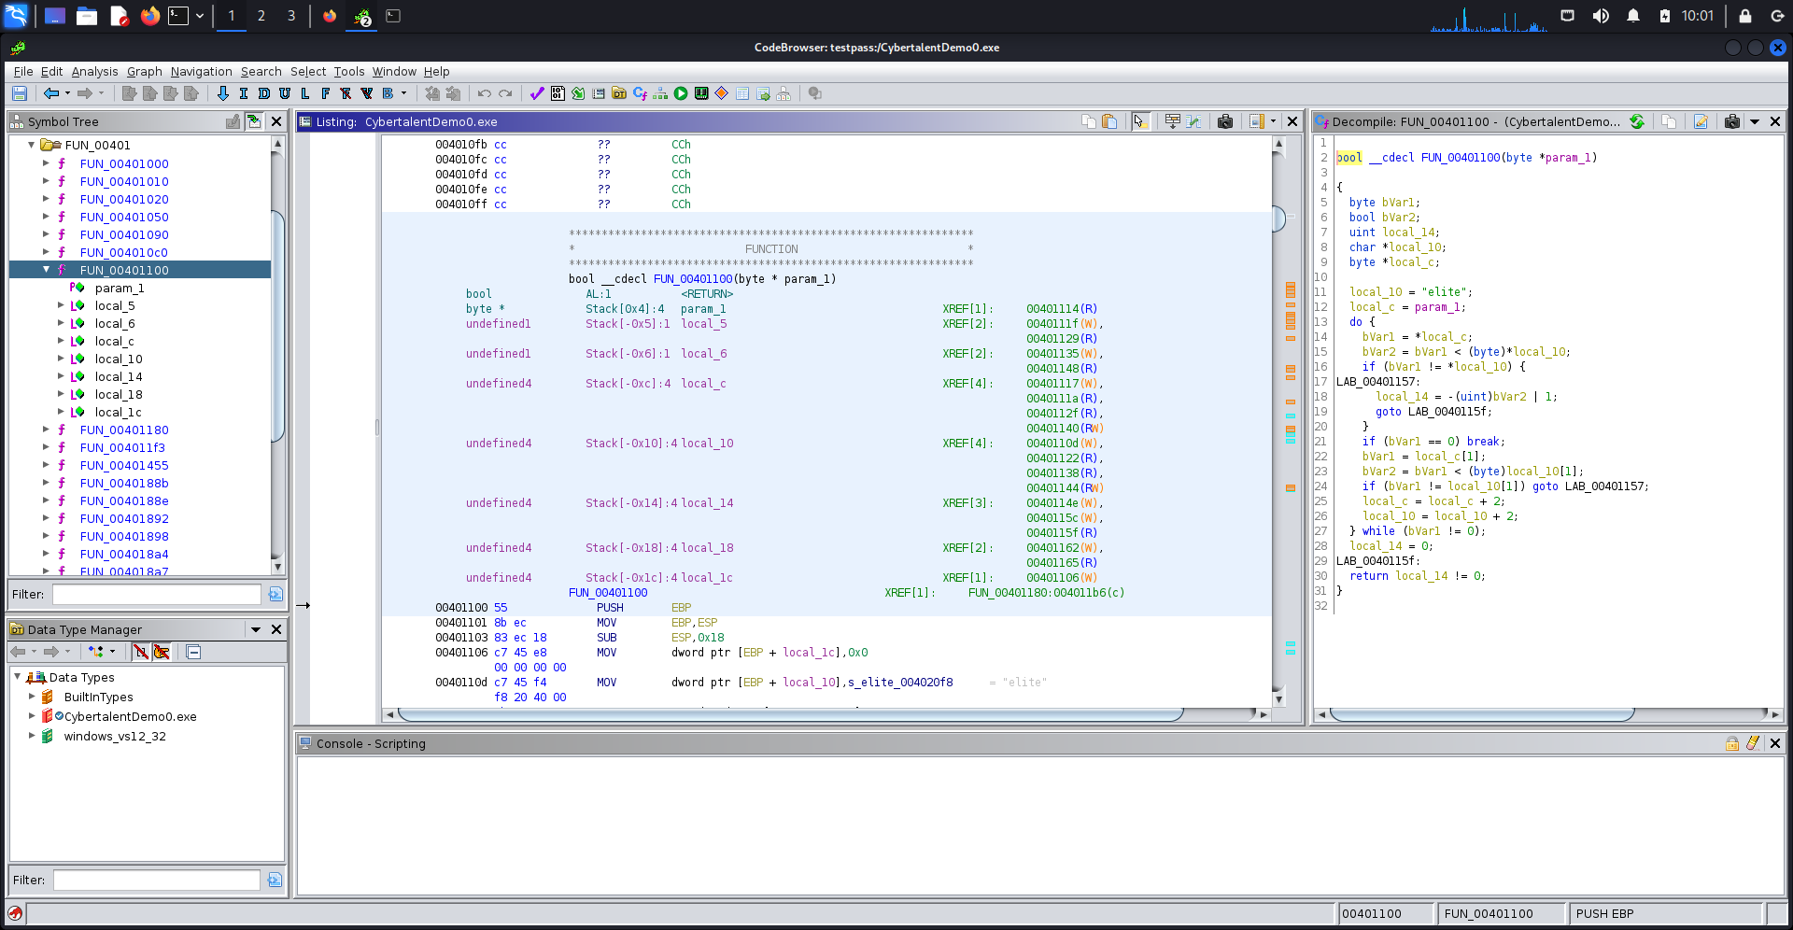Image resolution: width=1793 pixels, height=930 pixels.
Task: Toggle the Symbol Tree navigation icon
Action: click(254, 121)
